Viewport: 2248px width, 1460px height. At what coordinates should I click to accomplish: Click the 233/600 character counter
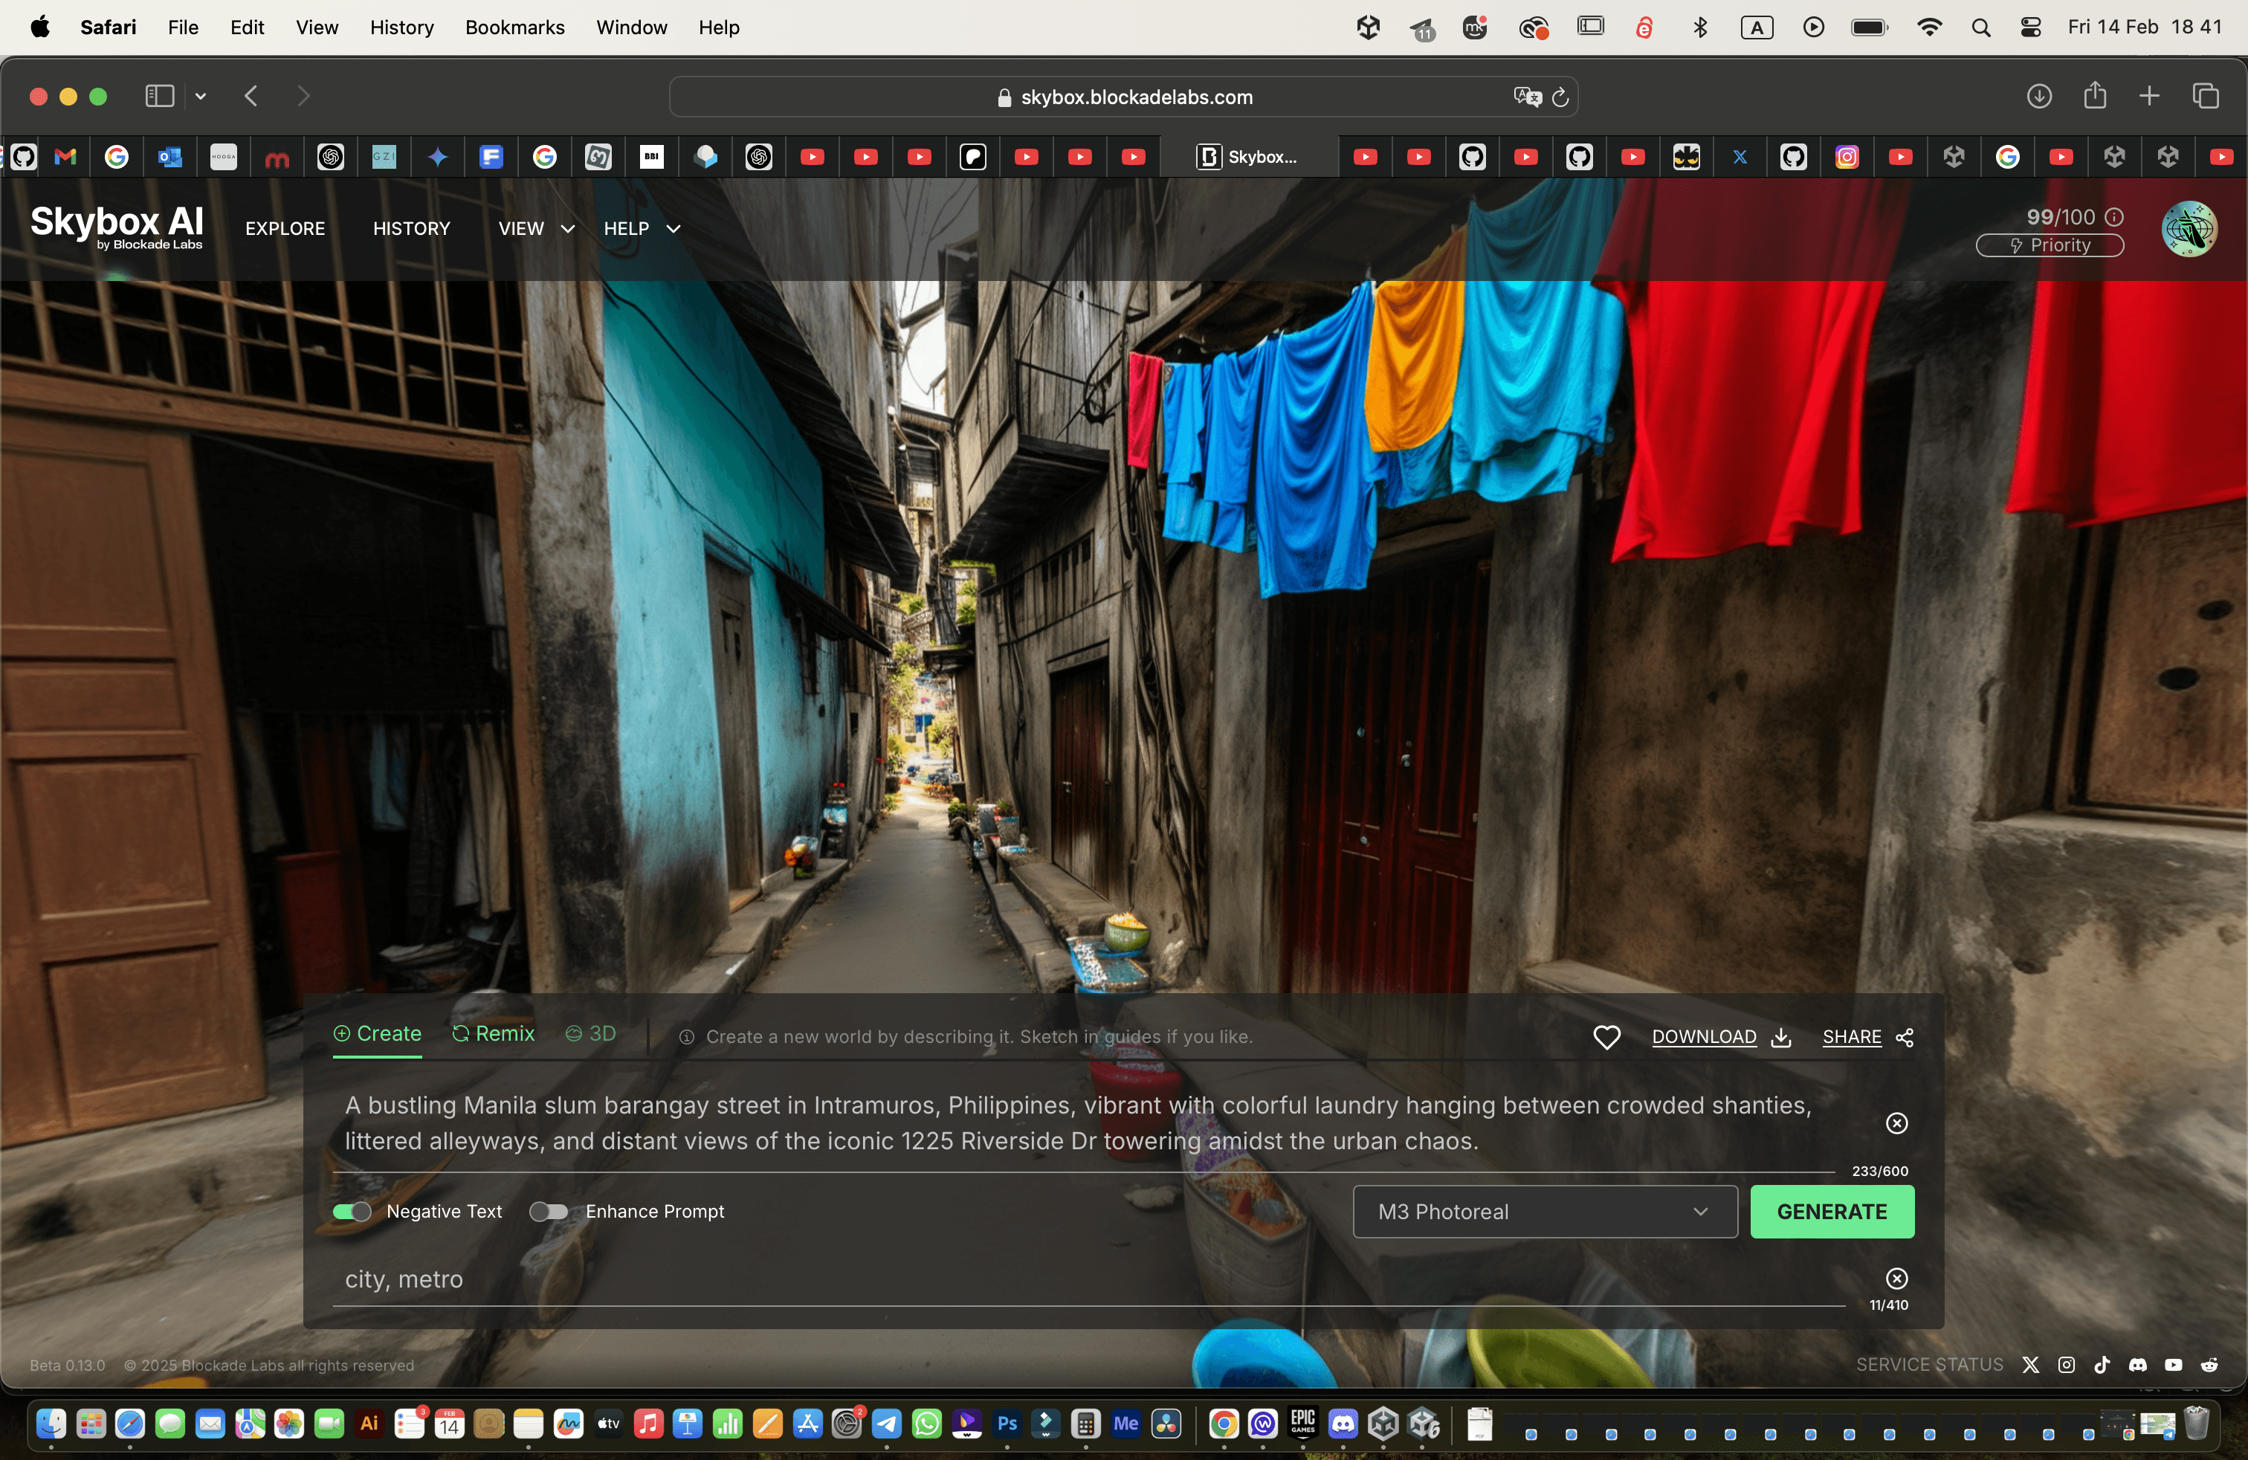coord(1879,1171)
